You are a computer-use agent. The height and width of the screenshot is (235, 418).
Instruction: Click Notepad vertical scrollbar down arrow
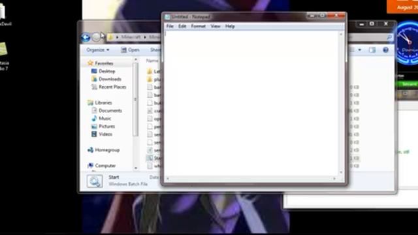pyautogui.click(x=341, y=172)
